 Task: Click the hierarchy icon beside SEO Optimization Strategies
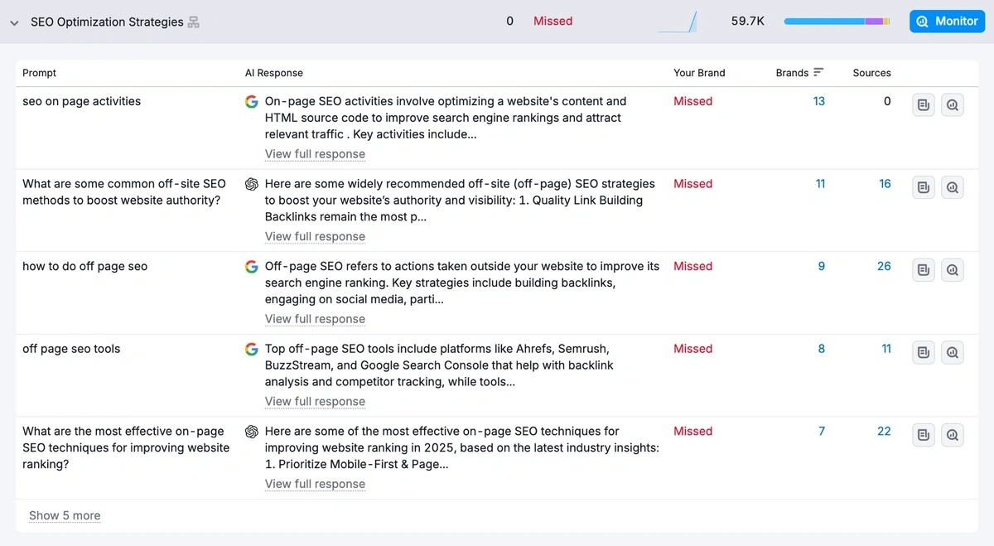194,22
